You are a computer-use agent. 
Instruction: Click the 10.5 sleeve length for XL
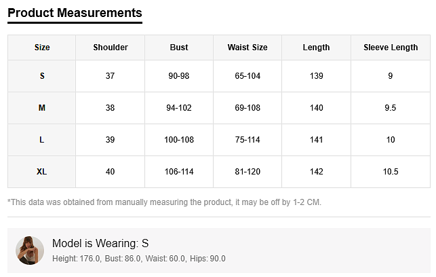(391, 172)
